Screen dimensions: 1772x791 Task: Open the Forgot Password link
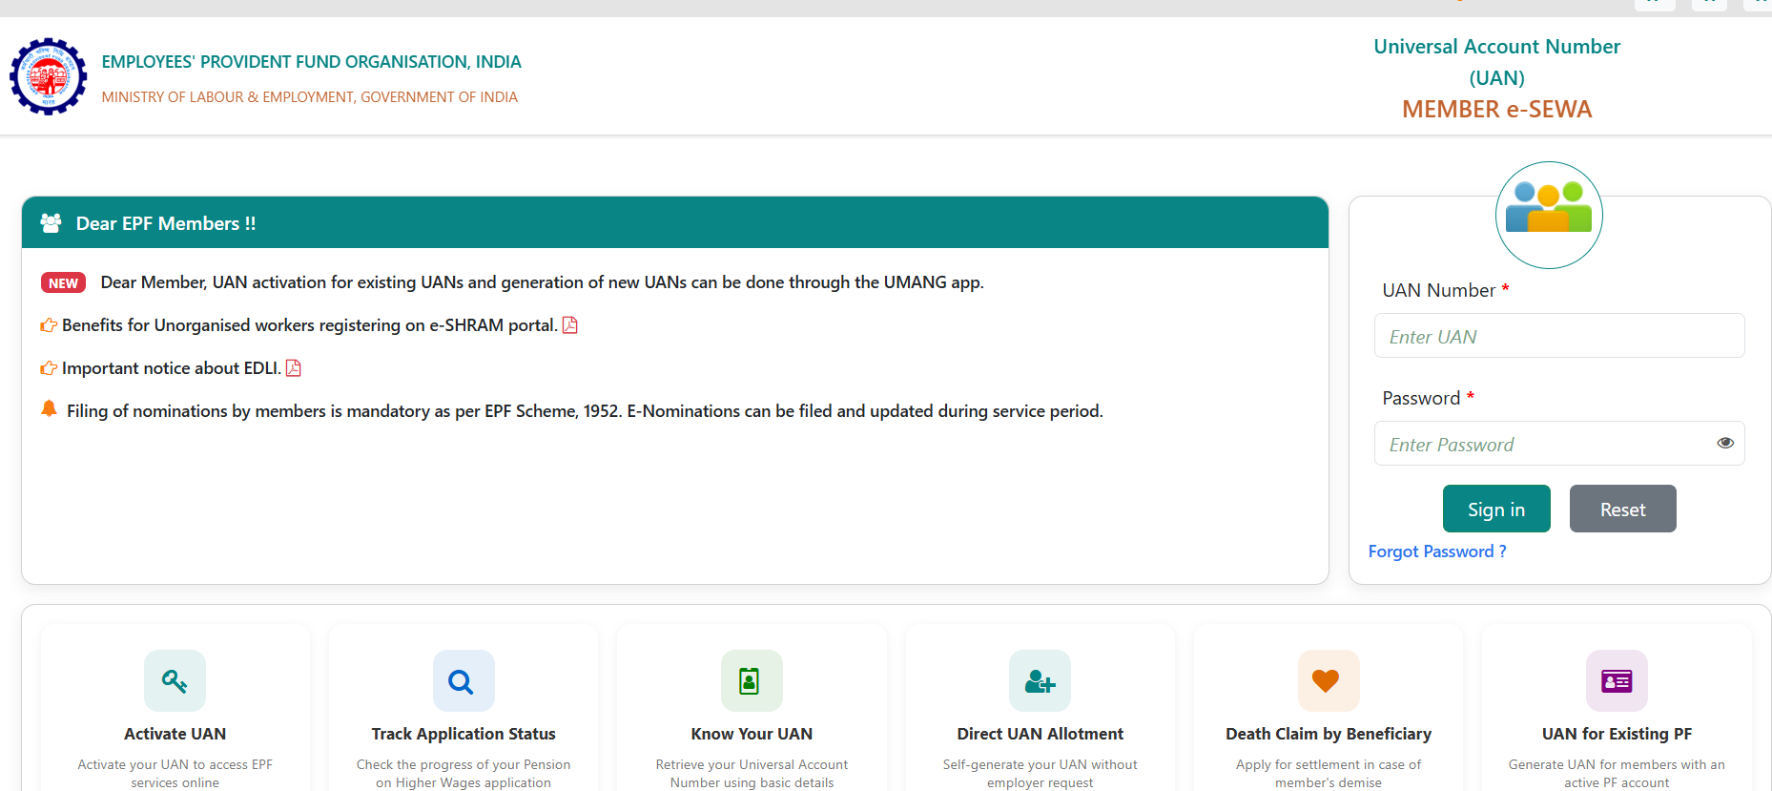point(1436,552)
